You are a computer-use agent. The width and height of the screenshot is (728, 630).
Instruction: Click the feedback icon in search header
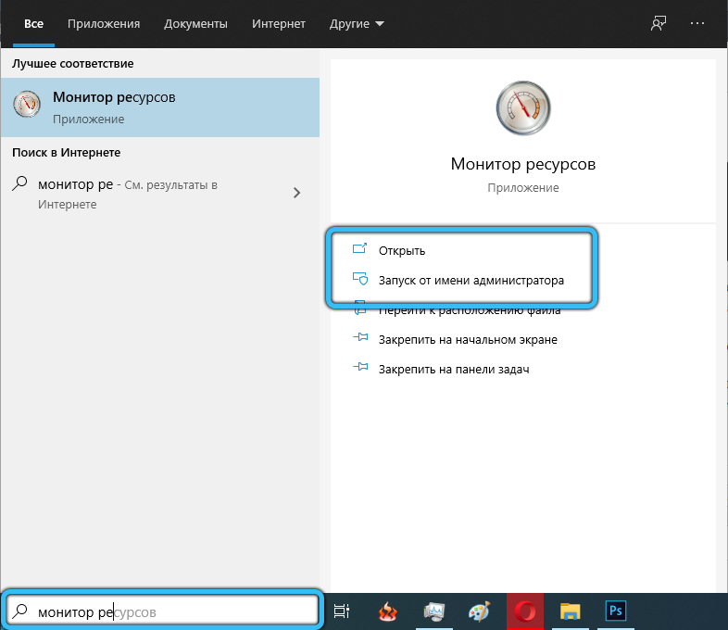click(659, 23)
